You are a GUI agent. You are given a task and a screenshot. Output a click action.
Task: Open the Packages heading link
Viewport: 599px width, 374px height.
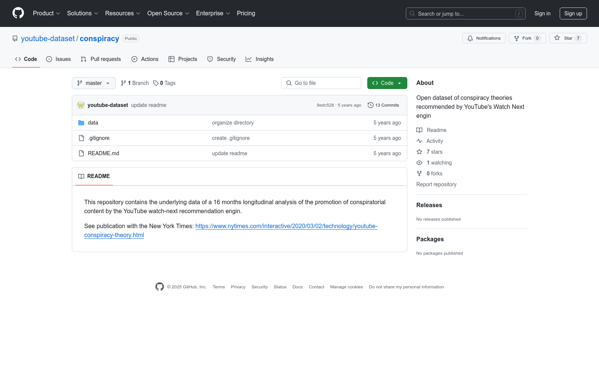(430, 239)
